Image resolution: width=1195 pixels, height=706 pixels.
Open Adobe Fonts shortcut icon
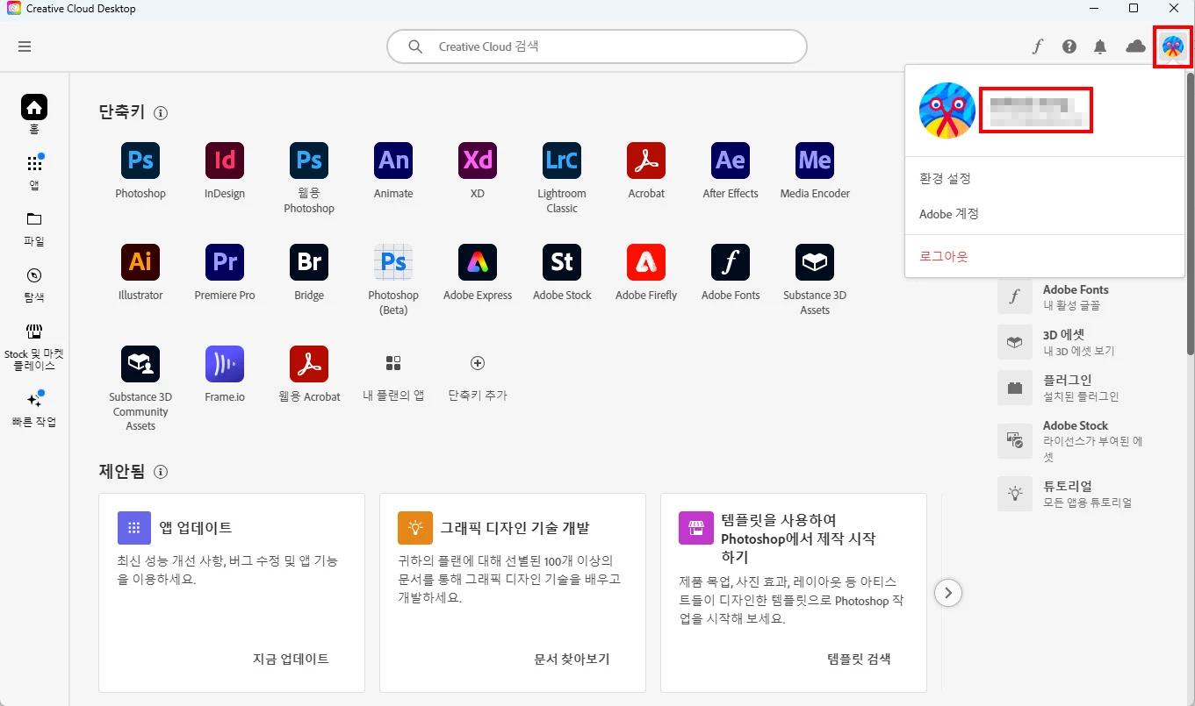(x=731, y=262)
